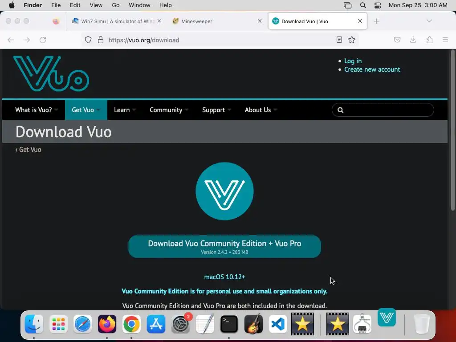Screen dimensions: 456x342
Task: Open Spotlight search in menu bar
Action: pyautogui.click(x=363, y=5)
